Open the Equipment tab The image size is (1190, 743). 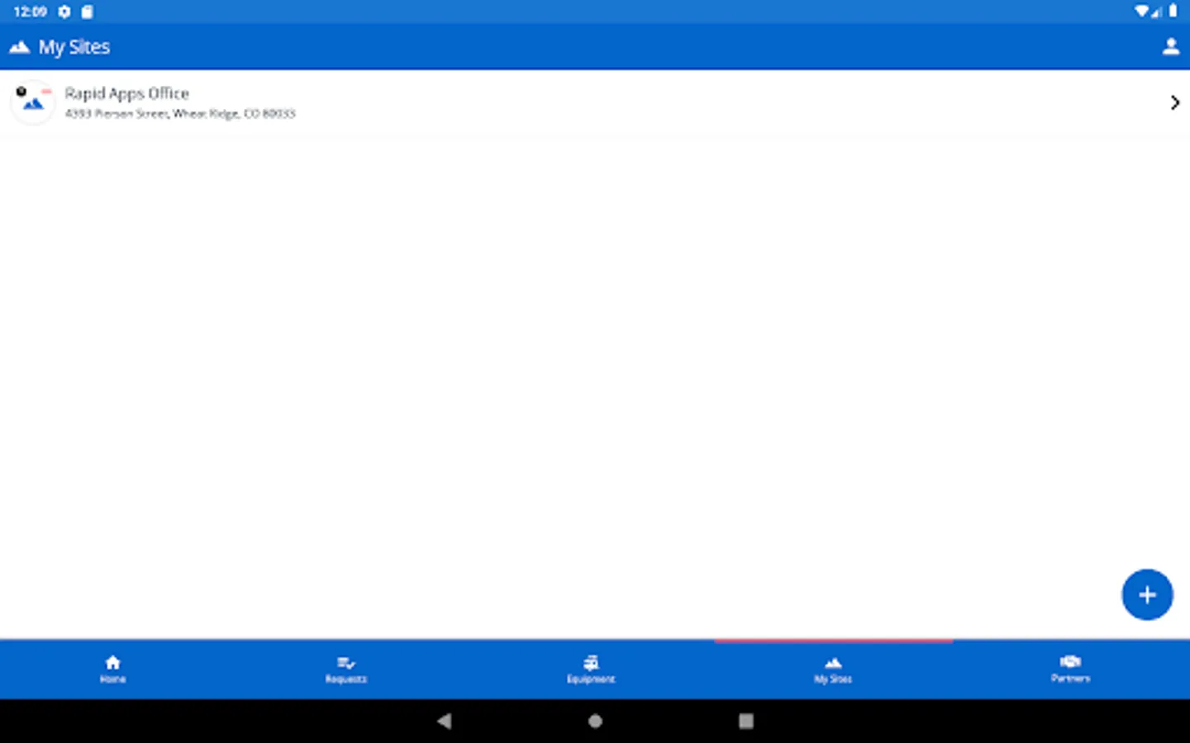coord(591,669)
